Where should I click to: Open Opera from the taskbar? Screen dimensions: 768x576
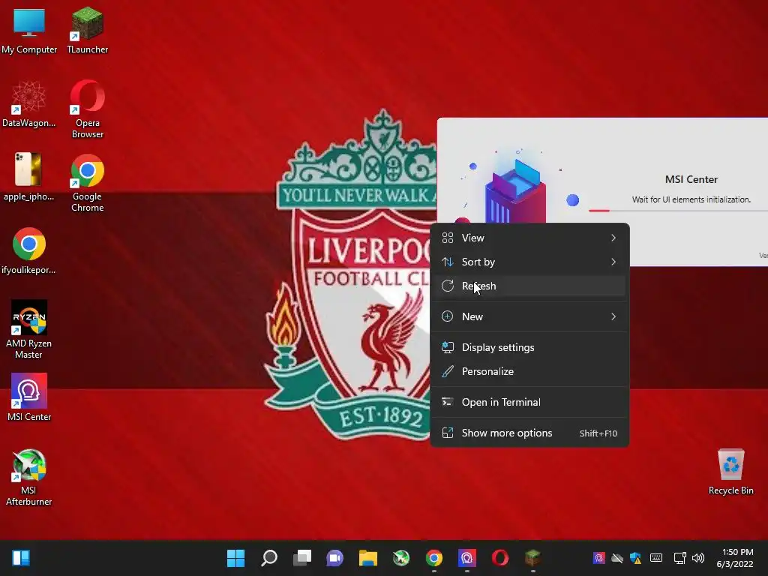500,558
